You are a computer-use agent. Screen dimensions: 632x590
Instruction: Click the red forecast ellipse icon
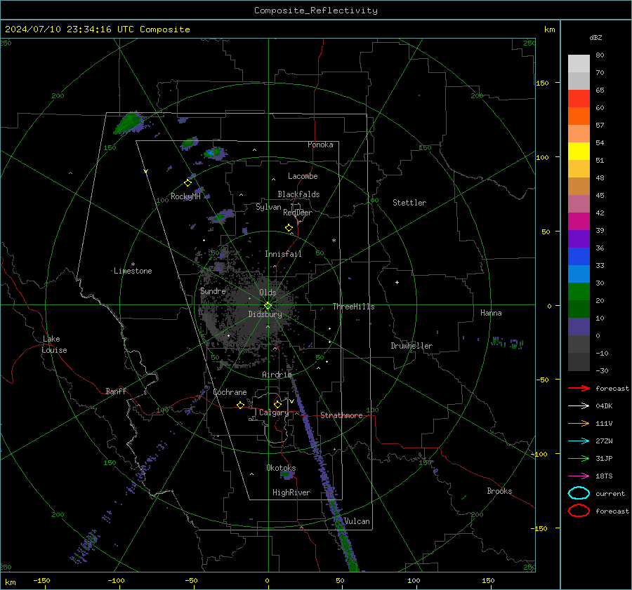click(x=579, y=511)
